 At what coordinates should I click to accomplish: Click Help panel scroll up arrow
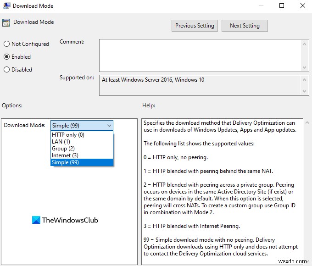coord(307,122)
